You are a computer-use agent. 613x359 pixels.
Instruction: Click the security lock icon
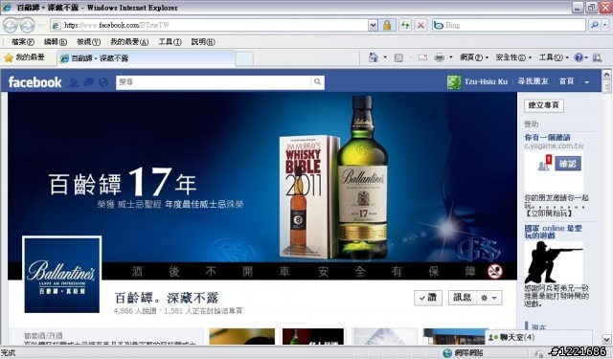pyautogui.click(x=387, y=26)
